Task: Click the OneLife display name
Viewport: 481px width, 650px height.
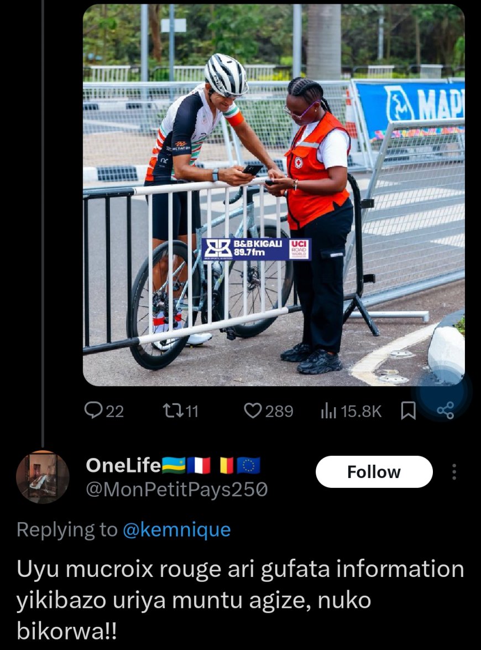Action: (x=123, y=466)
